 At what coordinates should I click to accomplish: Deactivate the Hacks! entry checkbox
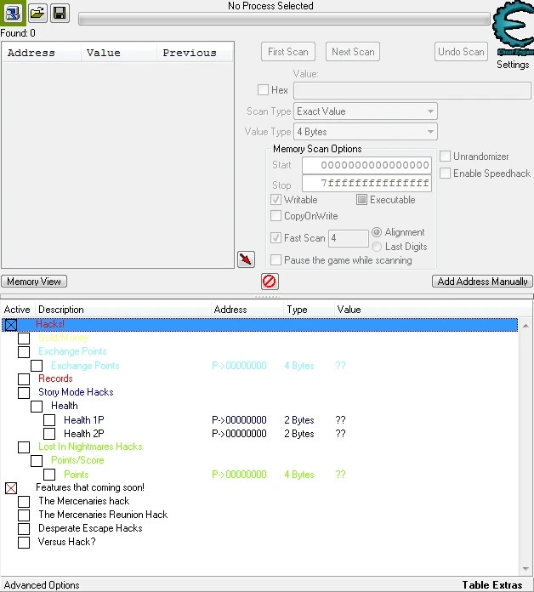click(11, 325)
